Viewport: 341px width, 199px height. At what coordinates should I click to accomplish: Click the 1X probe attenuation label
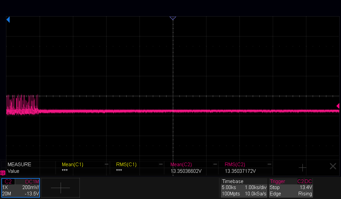5,187
